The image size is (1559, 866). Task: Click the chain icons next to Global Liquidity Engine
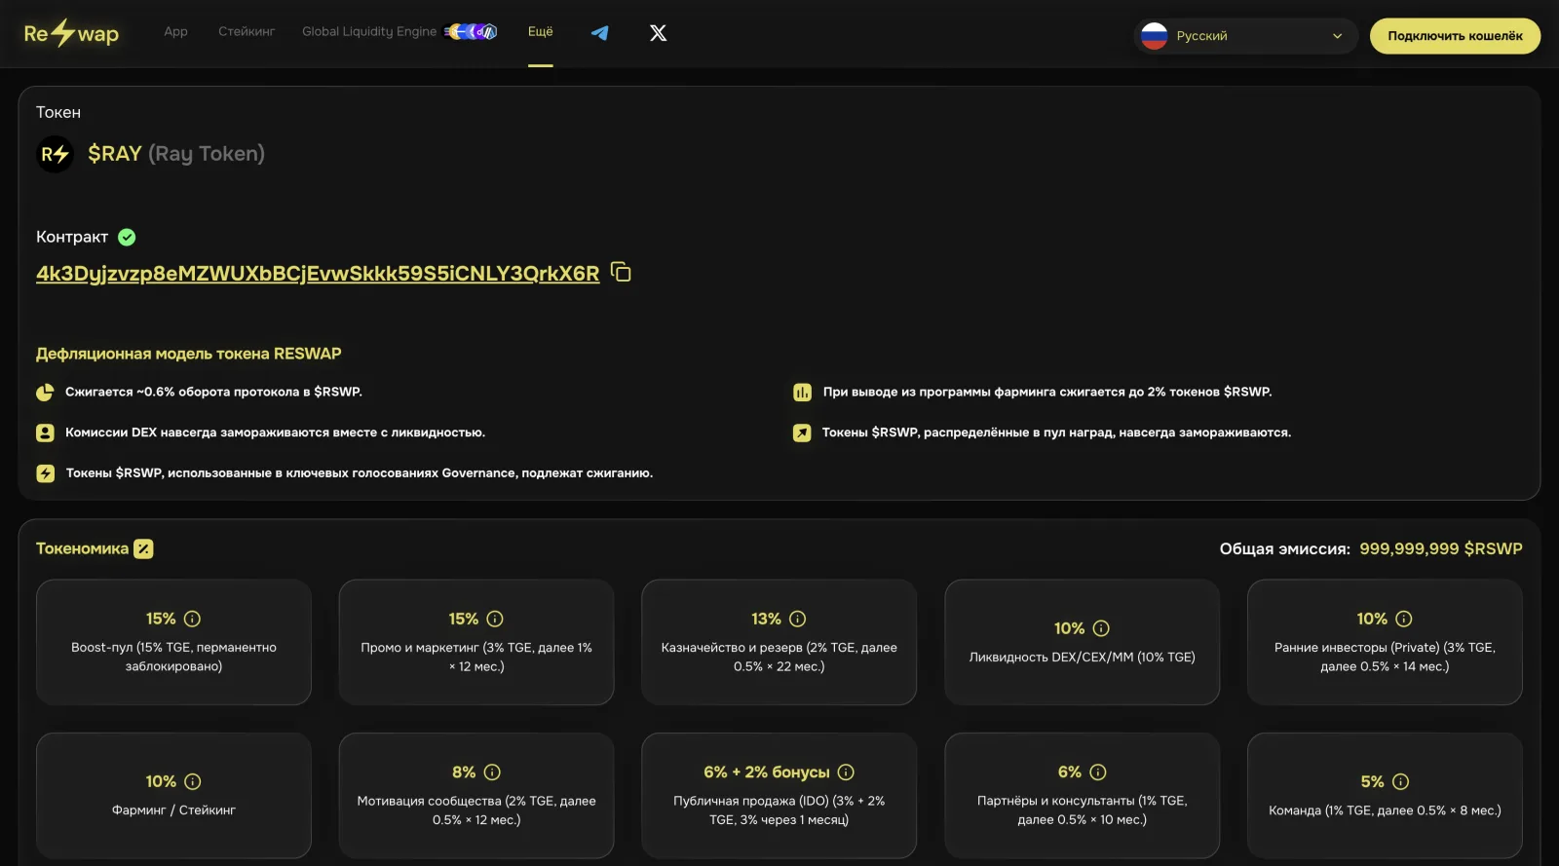pyautogui.click(x=471, y=32)
